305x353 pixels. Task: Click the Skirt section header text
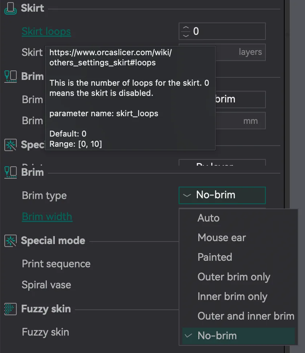(32, 8)
